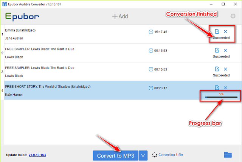
Task: Click Succeeded status in row 3
Action: click(x=221, y=75)
